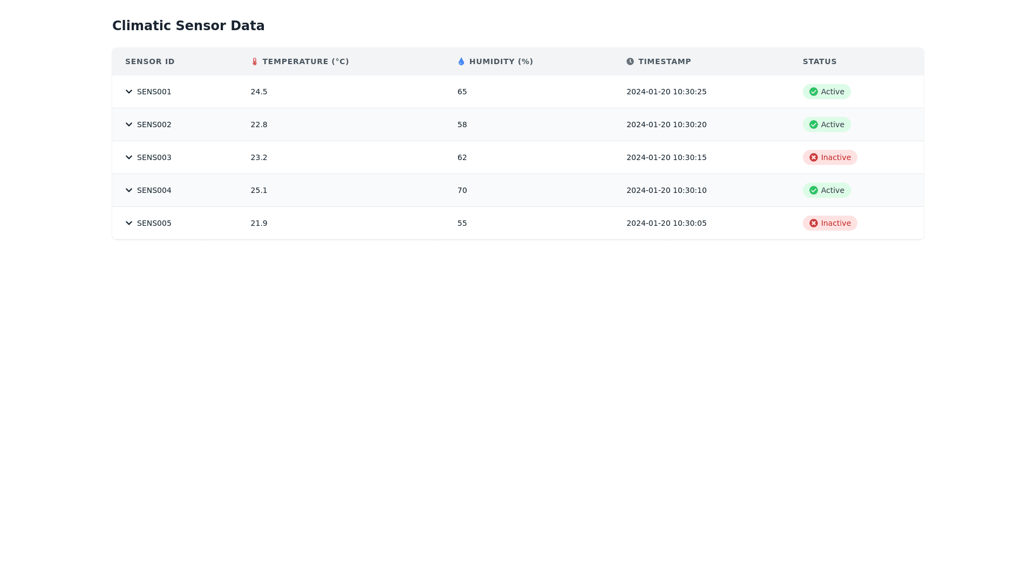Viewport: 1036px width, 582px height.
Task: Open SENS004 details with its chevron
Action: [x=129, y=190]
